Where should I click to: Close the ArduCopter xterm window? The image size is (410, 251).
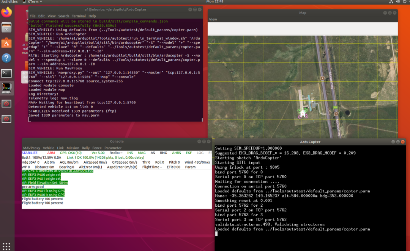pos(403,142)
